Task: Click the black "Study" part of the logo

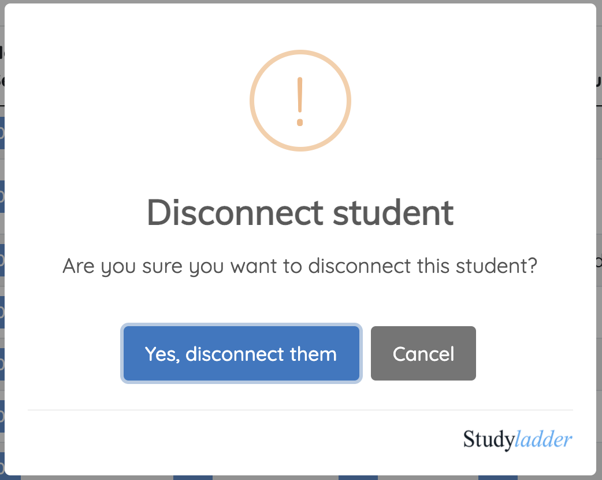Action: (x=488, y=440)
